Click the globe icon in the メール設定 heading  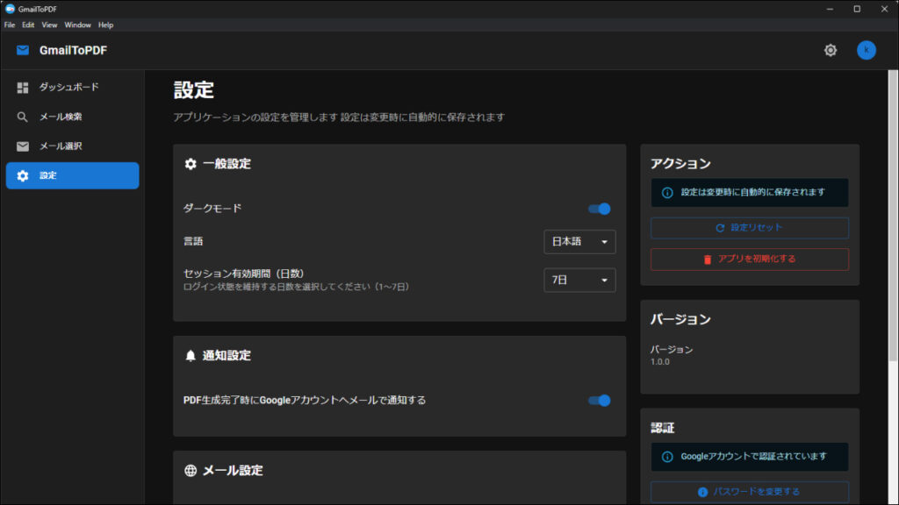191,471
